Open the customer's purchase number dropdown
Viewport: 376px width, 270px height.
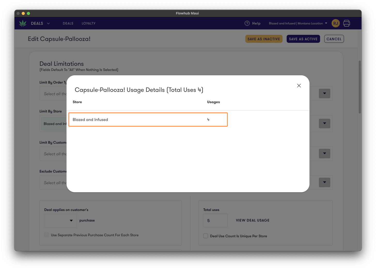pyautogui.click(x=60, y=220)
